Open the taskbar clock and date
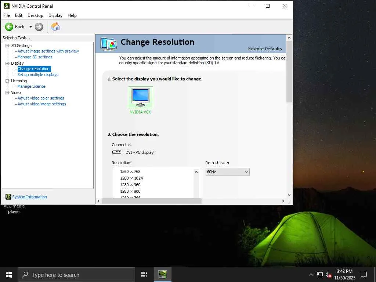The image size is (376, 282). pyautogui.click(x=345, y=275)
